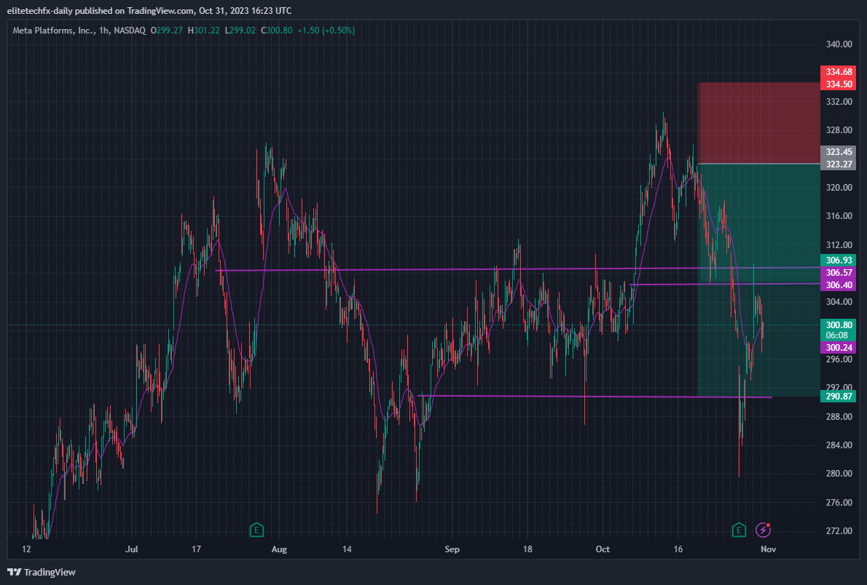Image resolution: width=867 pixels, height=585 pixels.
Task: Click the high value H301.22 in header
Action: tap(203, 31)
